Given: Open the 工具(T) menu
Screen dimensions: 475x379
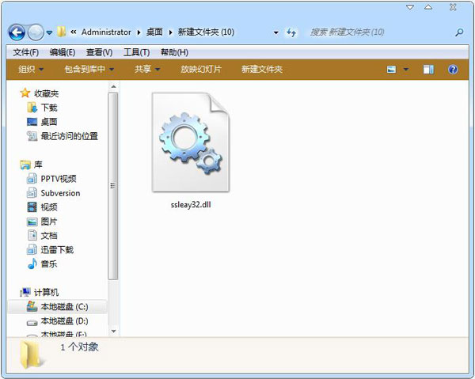Looking at the screenshot, I should (136, 52).
